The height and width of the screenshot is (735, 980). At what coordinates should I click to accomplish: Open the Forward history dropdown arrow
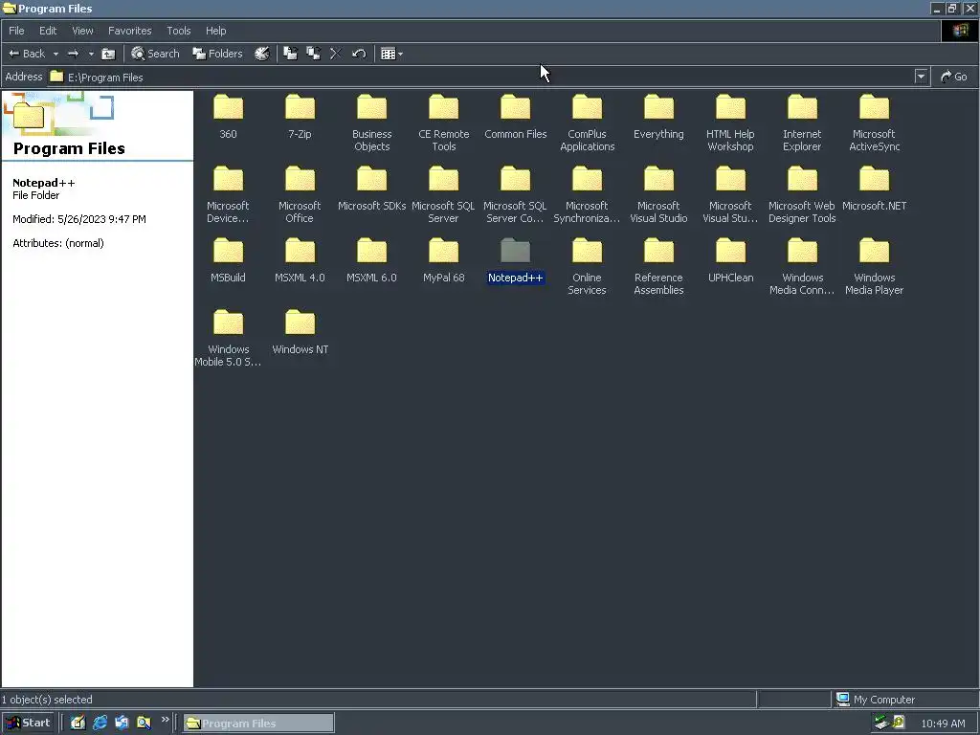(x=91, y=54)
